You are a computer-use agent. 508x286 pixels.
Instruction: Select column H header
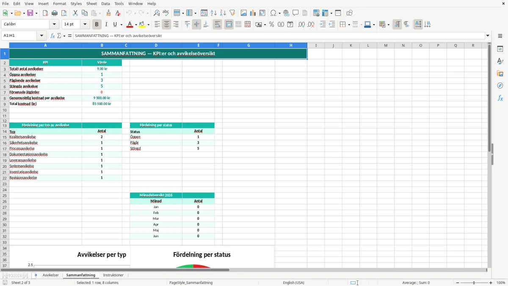coord(291,45)
